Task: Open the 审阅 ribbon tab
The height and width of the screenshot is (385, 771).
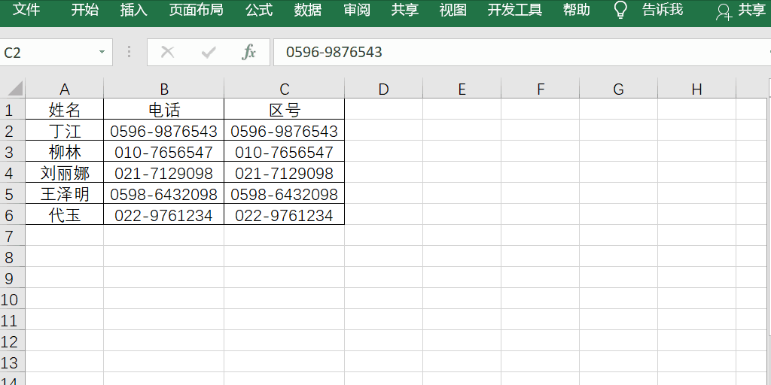Action: (357, 10)
